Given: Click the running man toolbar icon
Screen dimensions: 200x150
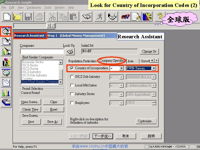Looking at the screenshot, I should 99,17.
